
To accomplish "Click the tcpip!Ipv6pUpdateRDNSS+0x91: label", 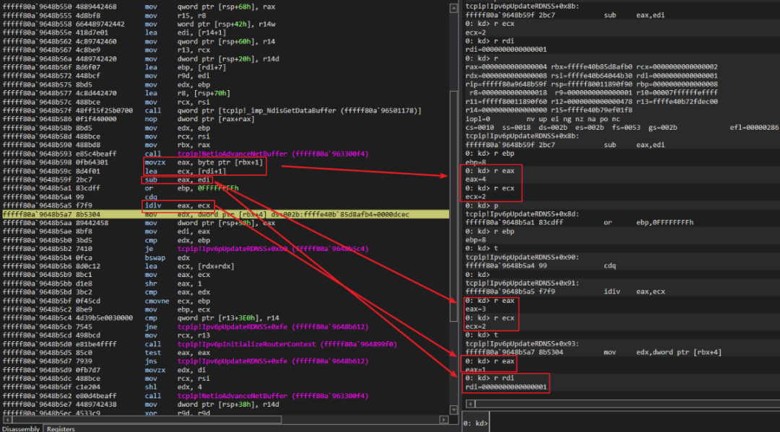I will tap(522, 283).
